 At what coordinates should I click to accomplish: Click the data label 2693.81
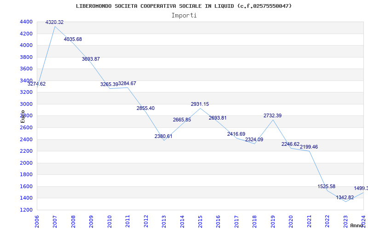click(x=218, y=118)
